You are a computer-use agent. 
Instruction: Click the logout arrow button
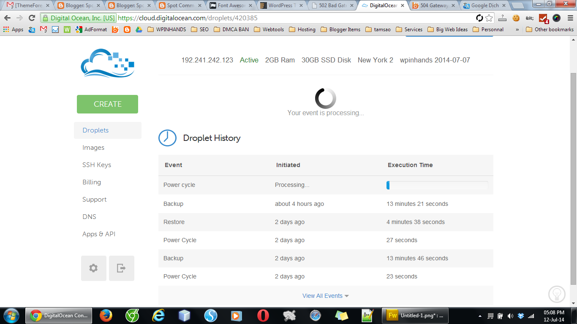(122, 268)
